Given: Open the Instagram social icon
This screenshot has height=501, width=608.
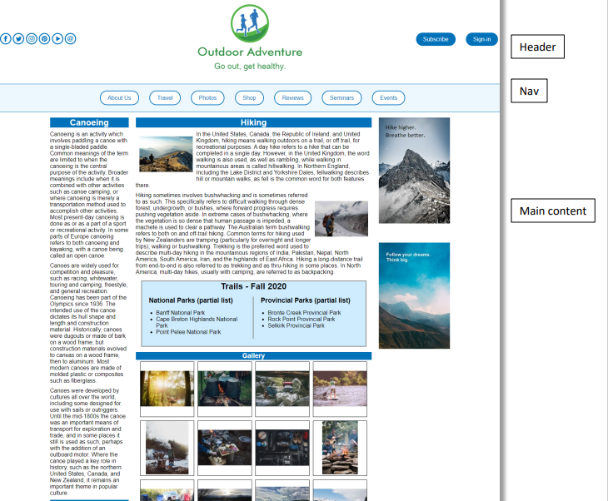Looking at the screenshot, I should pyautogui.click(x=32, y=39).
